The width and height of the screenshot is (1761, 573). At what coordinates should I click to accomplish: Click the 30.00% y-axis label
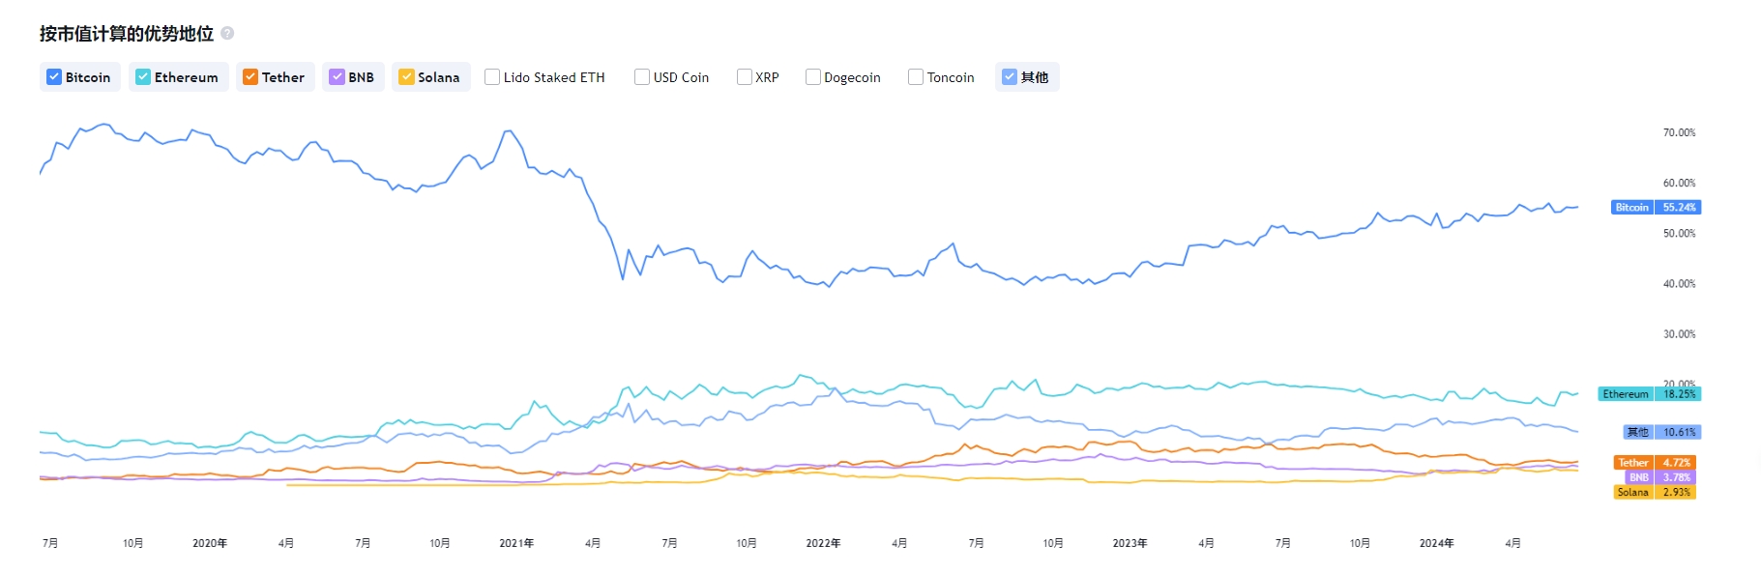click(x=1679, y=333)
